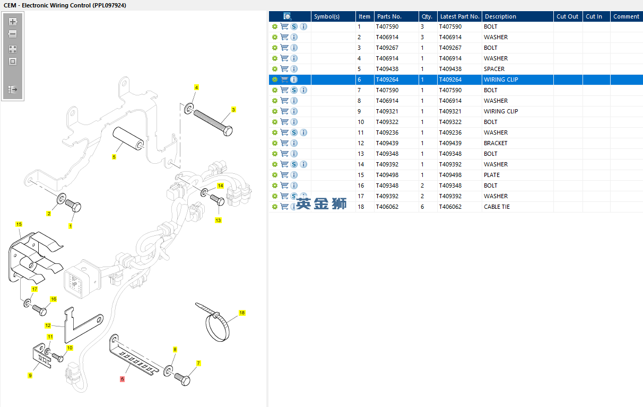This screenshot has width=643, height=407.
Task: Click the list export arrow icon
Action: point(13,90)
